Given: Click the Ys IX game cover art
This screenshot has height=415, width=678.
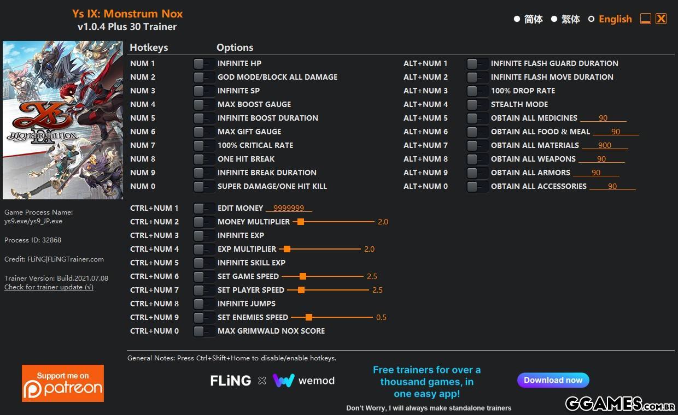Looking at the screenshot, I should pos(63,120).
